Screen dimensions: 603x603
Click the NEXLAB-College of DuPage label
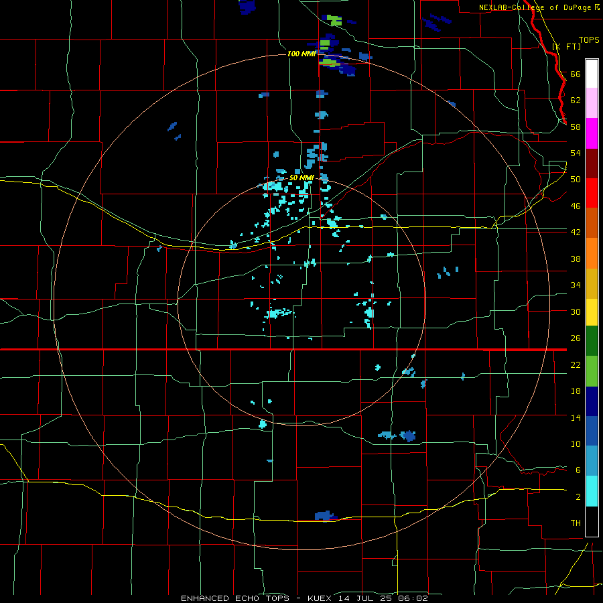[x=536, y=7]
